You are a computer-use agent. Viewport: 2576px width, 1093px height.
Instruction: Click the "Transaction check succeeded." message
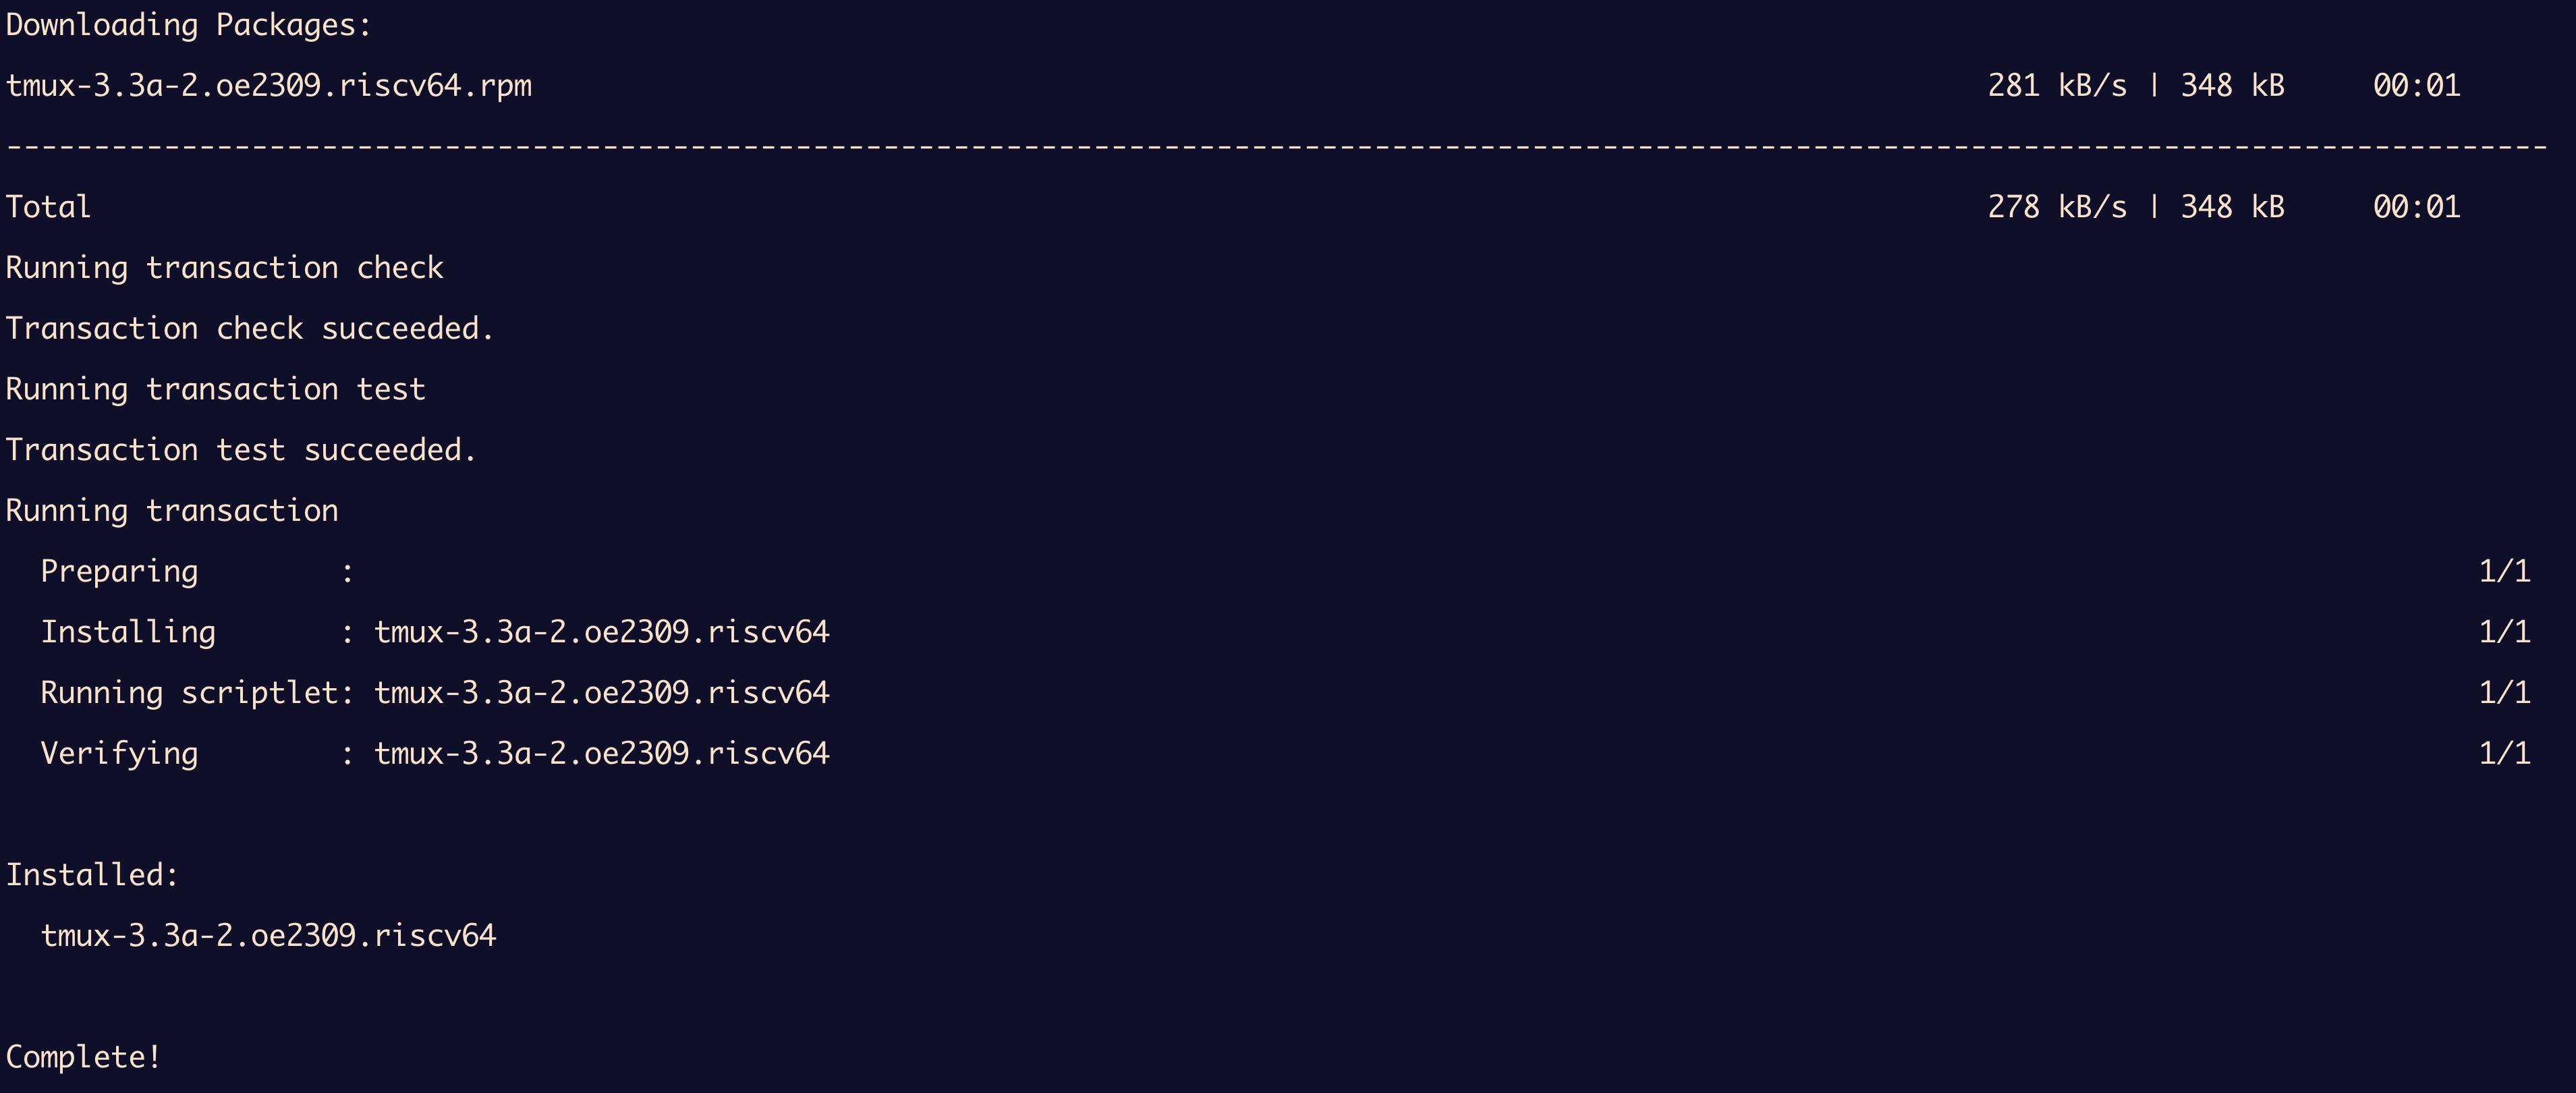pos(249,329)
